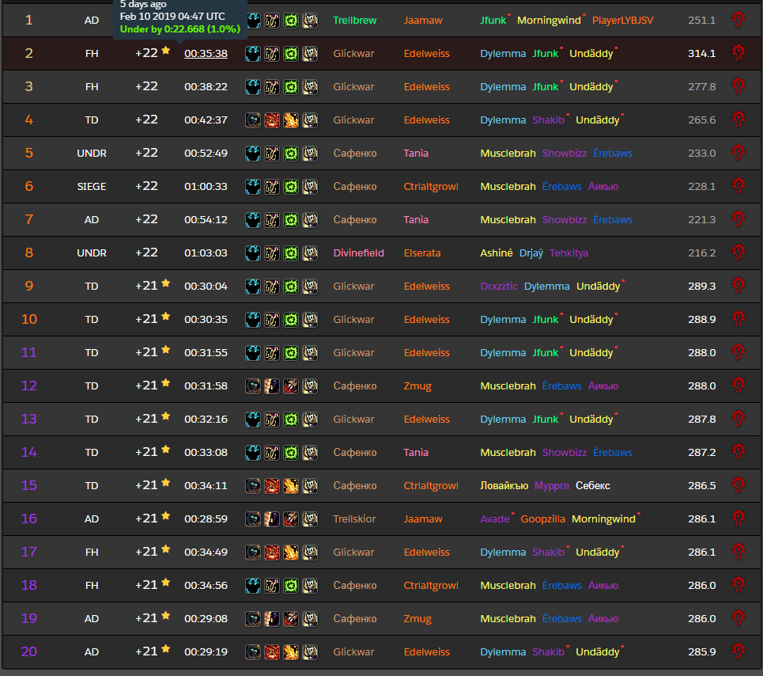Open tank Divinefield's profile in rank 8

(x=358, y=253)
